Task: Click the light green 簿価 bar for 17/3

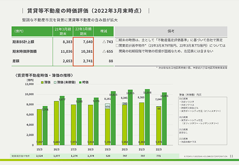Action: [73, 125]
